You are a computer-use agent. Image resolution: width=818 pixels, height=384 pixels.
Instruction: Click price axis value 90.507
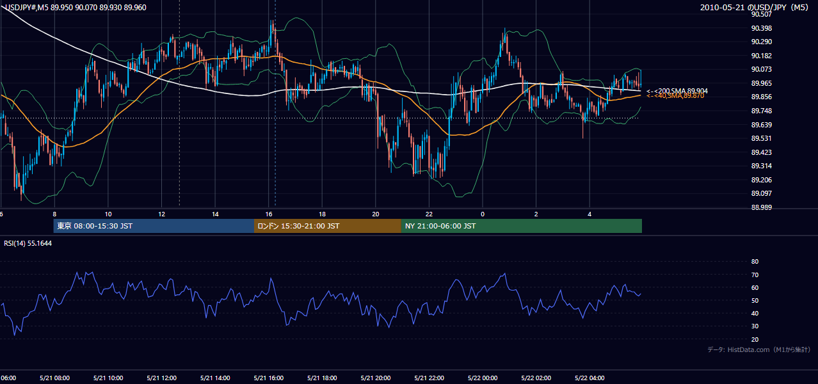(761, 14)
